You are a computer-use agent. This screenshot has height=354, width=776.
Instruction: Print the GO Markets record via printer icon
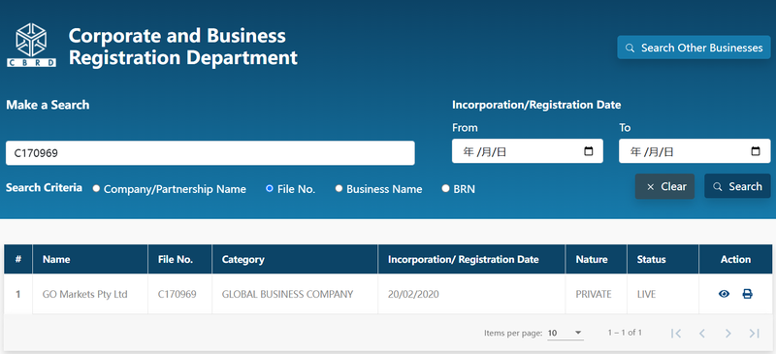[747, 294]
